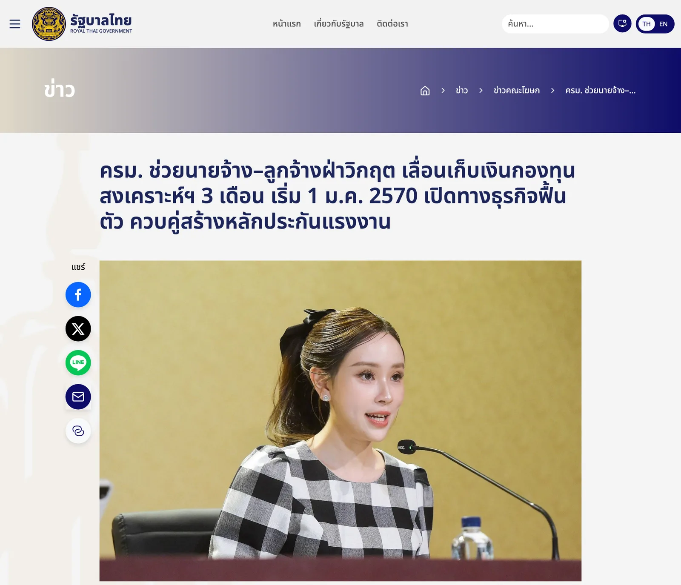Open ข่าวคณะโฆษก breadcrumb link
681x585 pixels.
[x=517, y=90]
